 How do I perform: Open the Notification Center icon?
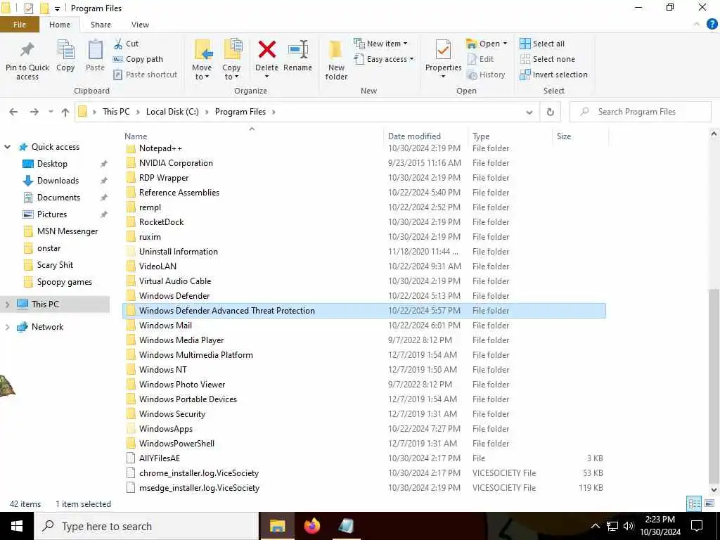click(697, 526)
